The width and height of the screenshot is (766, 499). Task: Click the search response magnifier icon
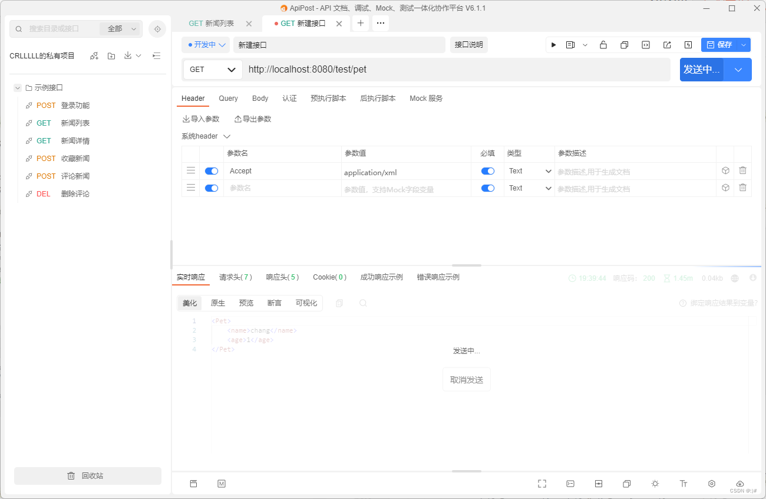[363, 303]
